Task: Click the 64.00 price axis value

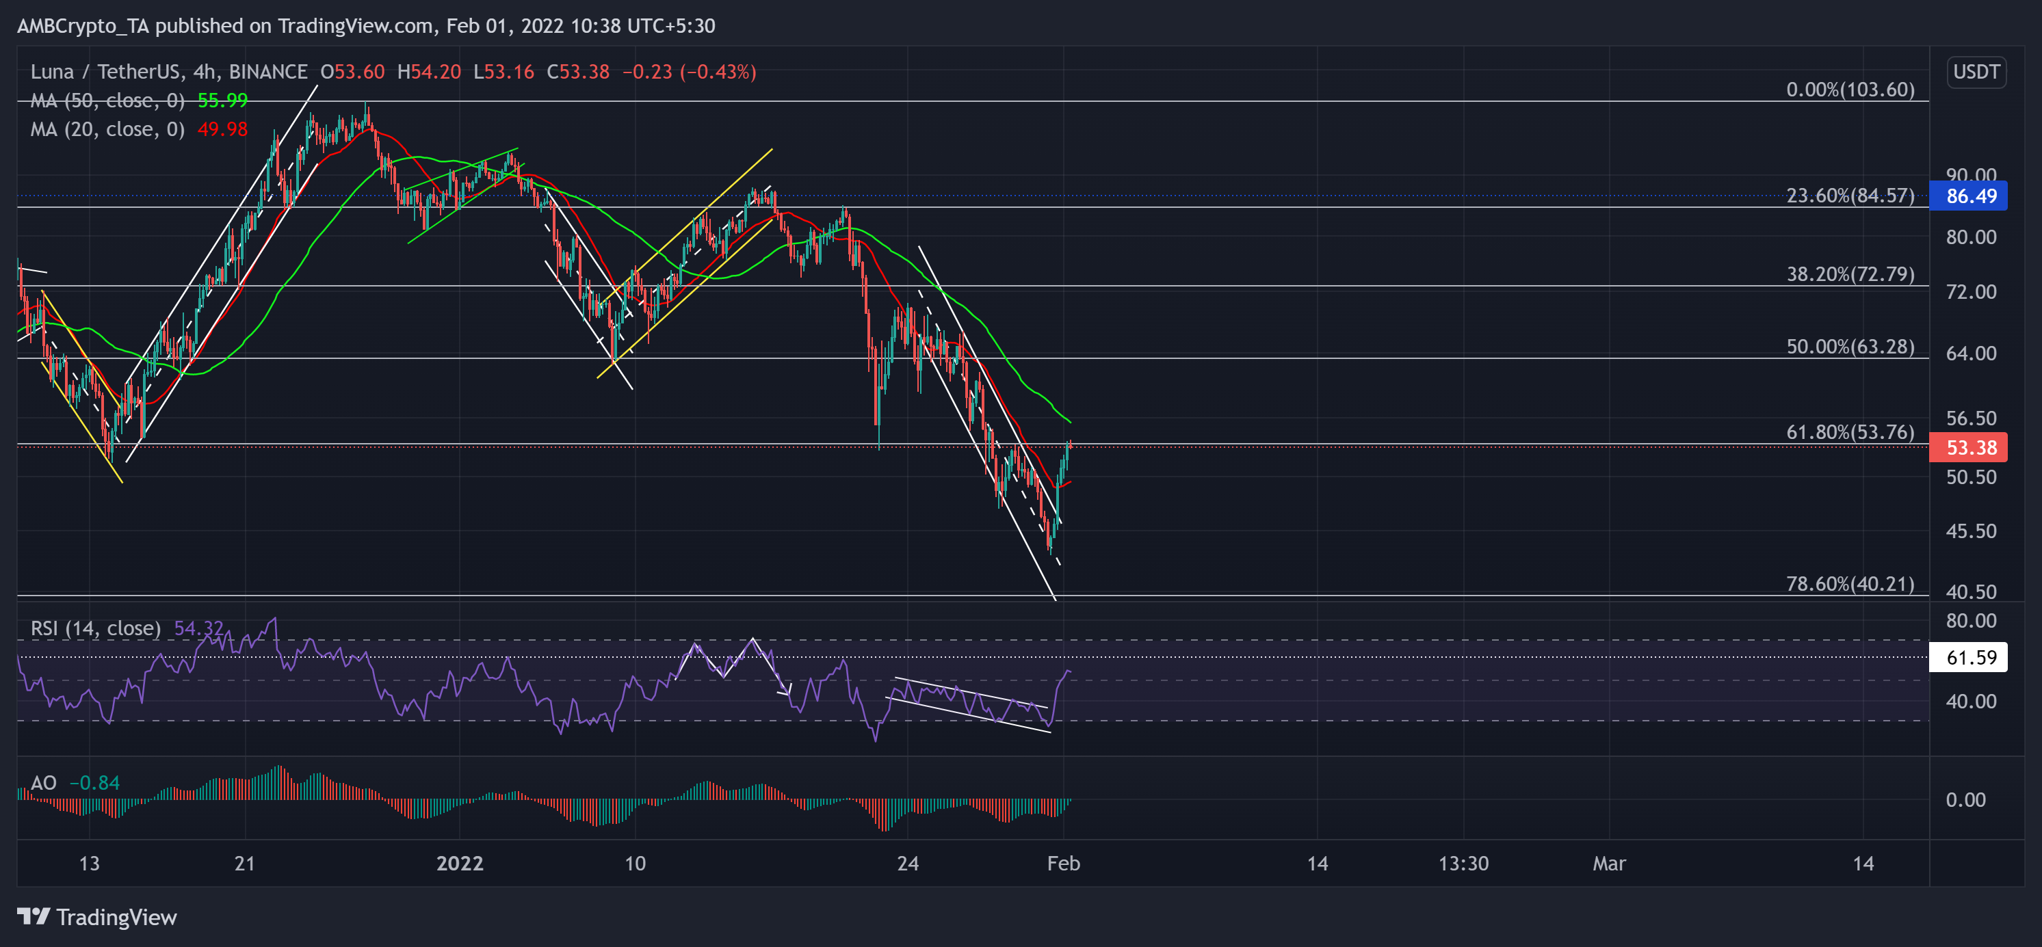Action: click(x=1971, y=354)
